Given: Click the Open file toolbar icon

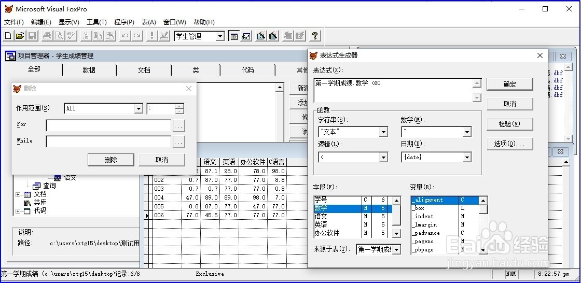Looking at the screenshot, I should pos(20,36).
